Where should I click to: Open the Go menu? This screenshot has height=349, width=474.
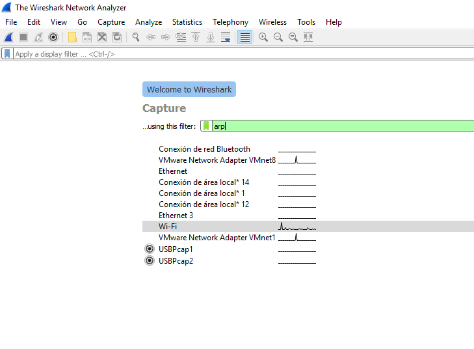click(82, 22)
